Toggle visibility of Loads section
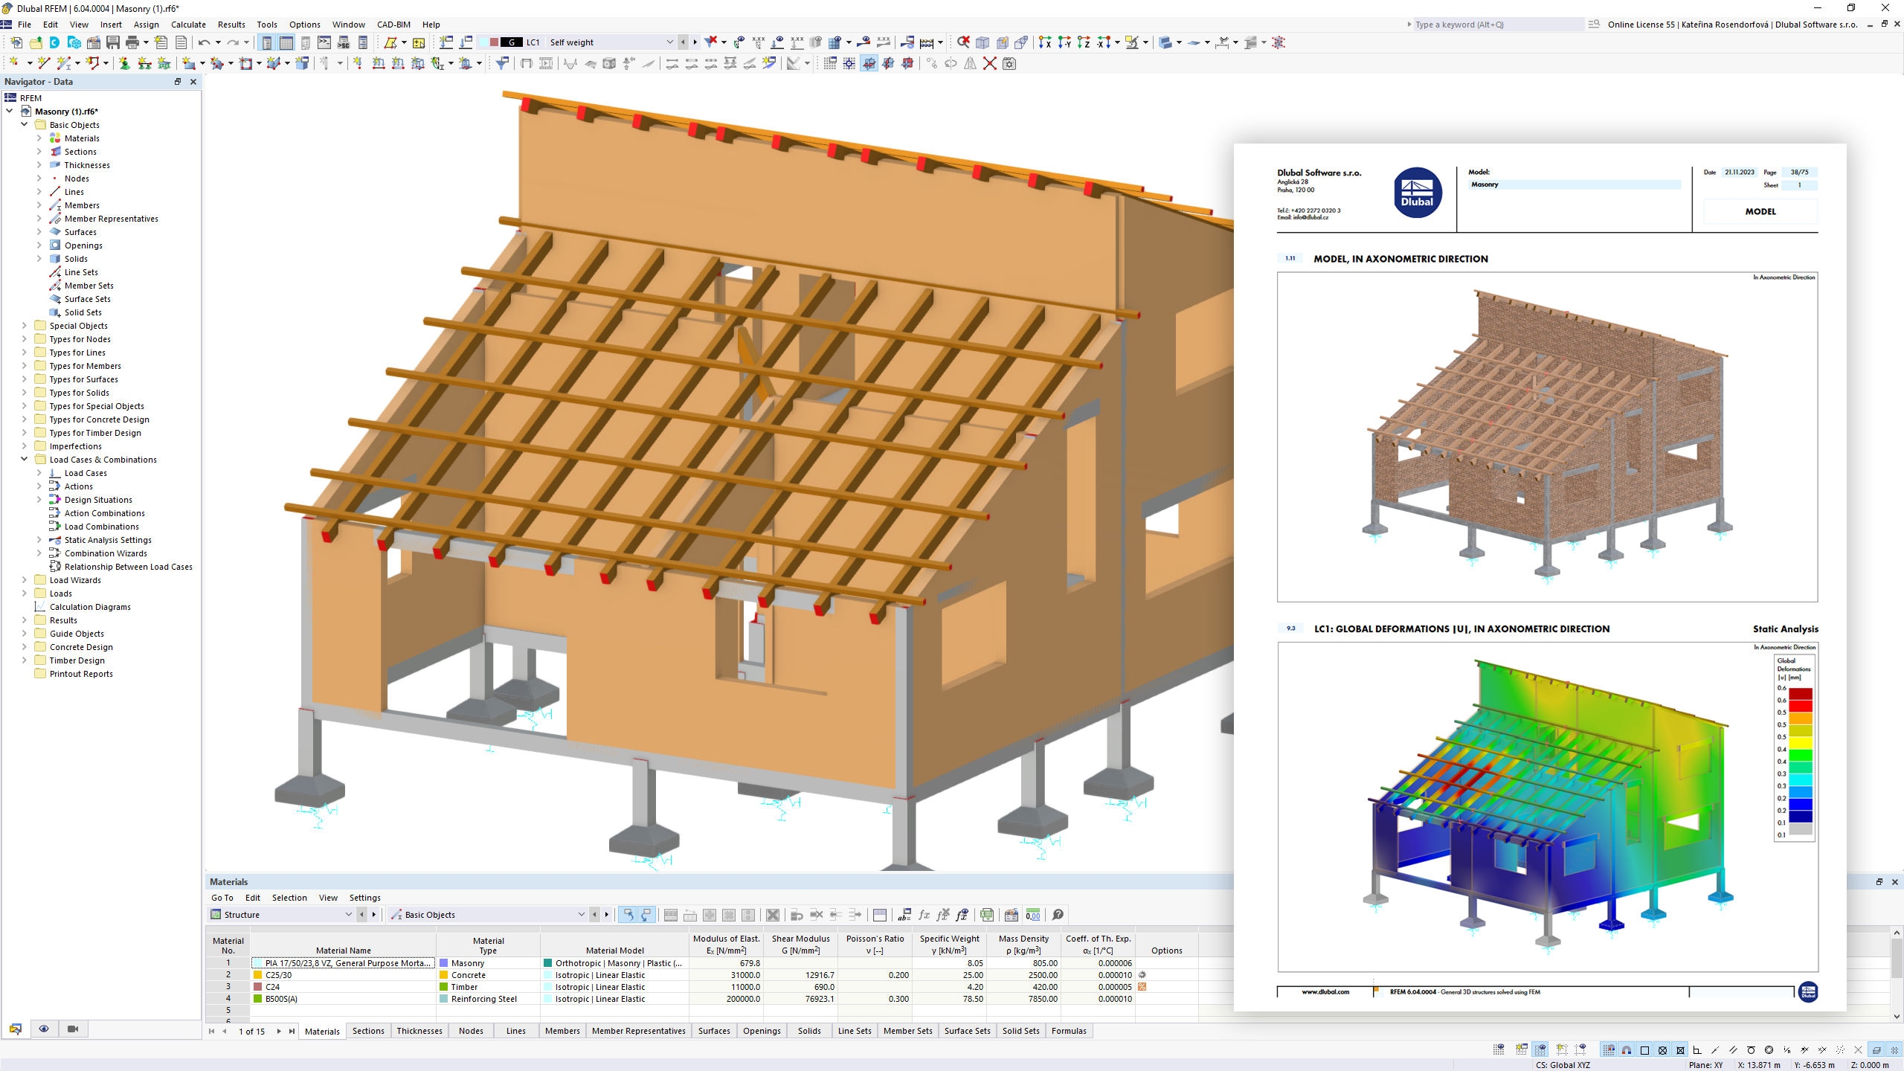Screen dimensions: 1904x1071 24,594
